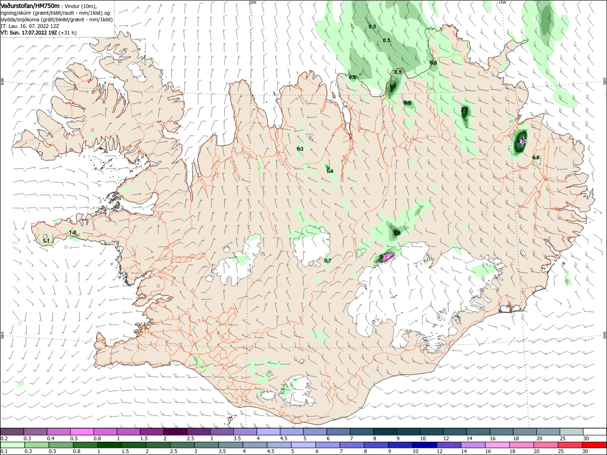607x455 pixels.
Task: Click the '2.7' precipitation value on the map
Action: (x=464, y=110)
